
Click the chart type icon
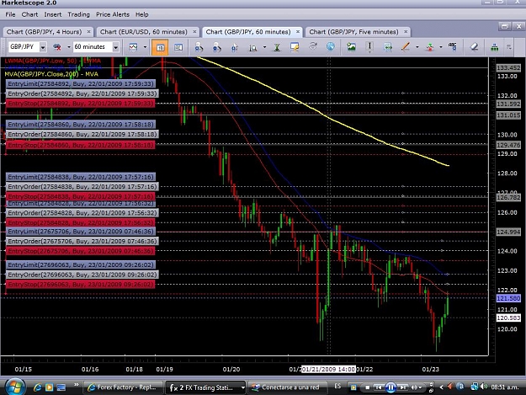coord(133,47)
